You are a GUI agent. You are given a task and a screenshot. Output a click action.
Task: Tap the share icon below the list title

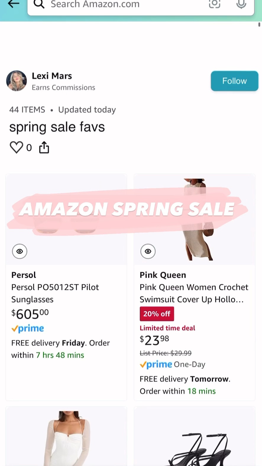tap(44, 147)
